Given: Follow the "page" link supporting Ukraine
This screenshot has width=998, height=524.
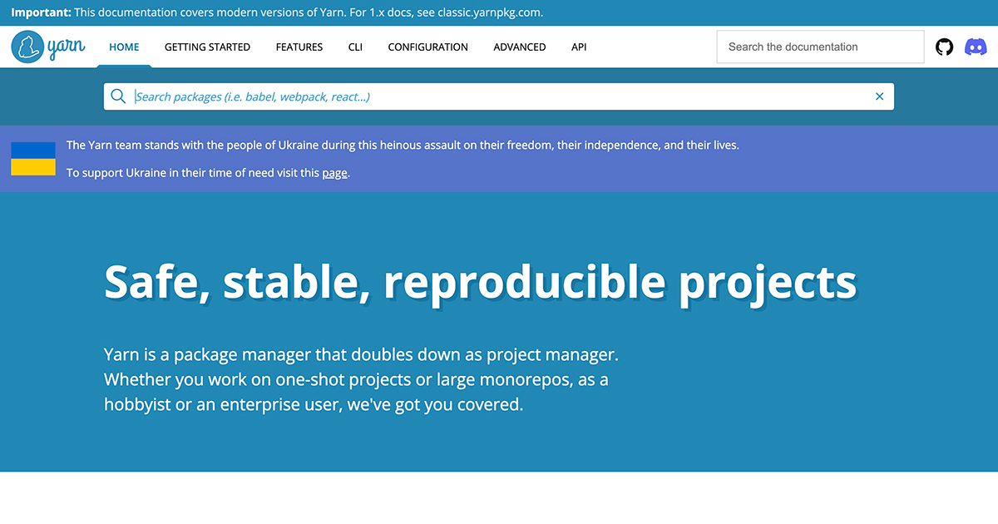Looking at the screenshot, I should (x=334, y=173).
